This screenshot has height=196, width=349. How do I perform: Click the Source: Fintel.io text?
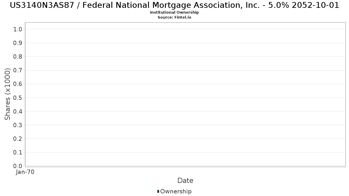[174, 17]
